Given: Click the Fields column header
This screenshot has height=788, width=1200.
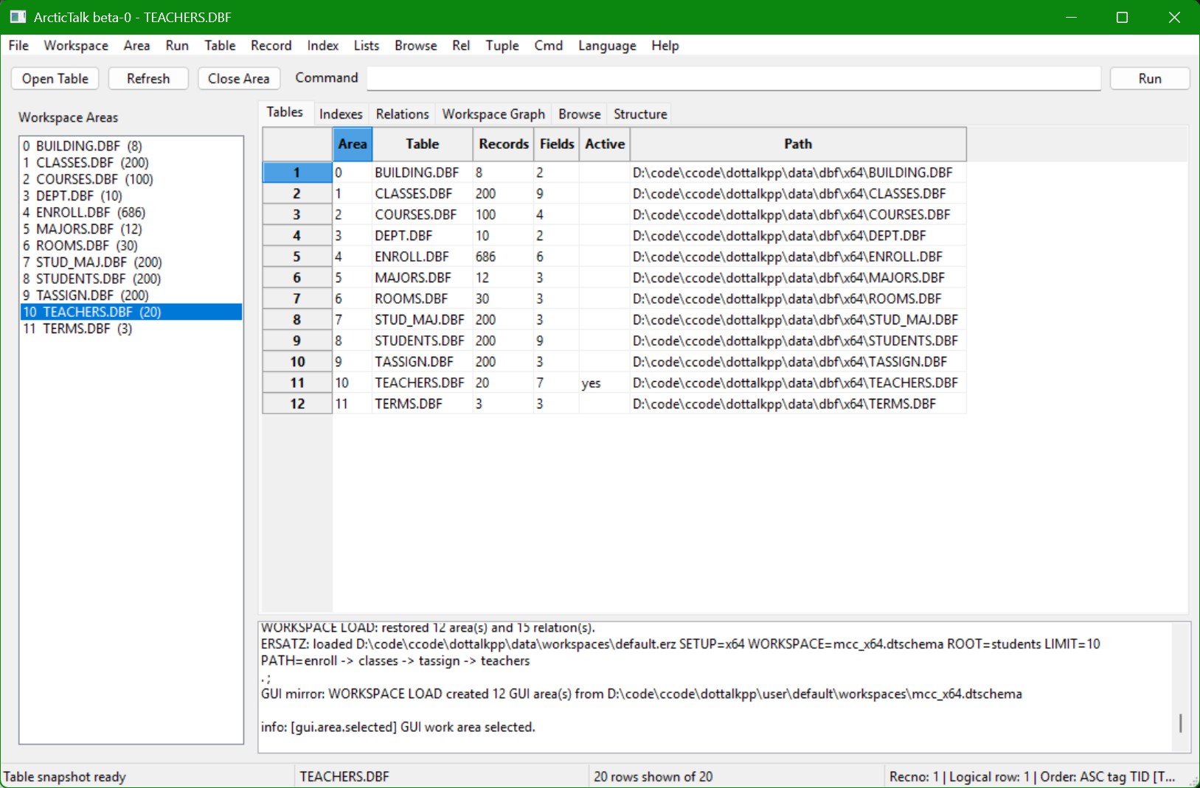Looking at the screenshot, I should pos(557,144).
